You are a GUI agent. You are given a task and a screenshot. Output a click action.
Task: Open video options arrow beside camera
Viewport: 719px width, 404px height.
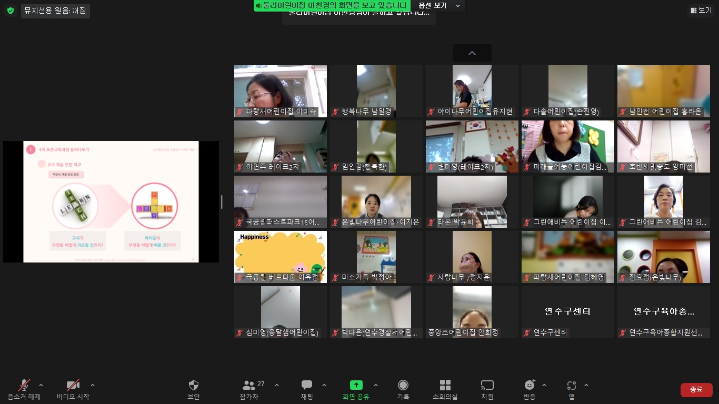point(93,385)
